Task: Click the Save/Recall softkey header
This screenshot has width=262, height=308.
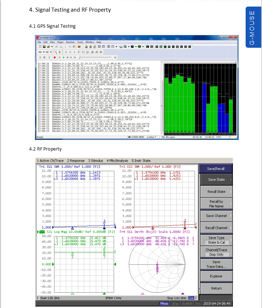Action: pyautogui.click(x=216, y=168)
